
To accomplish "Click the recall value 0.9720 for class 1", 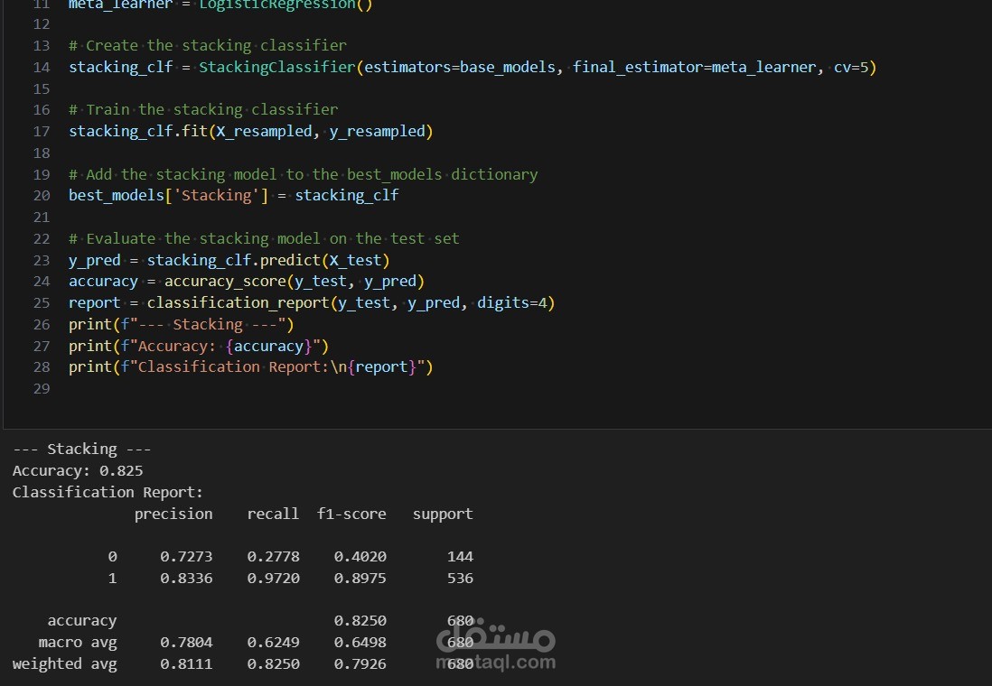I will [x=274, y=579].
